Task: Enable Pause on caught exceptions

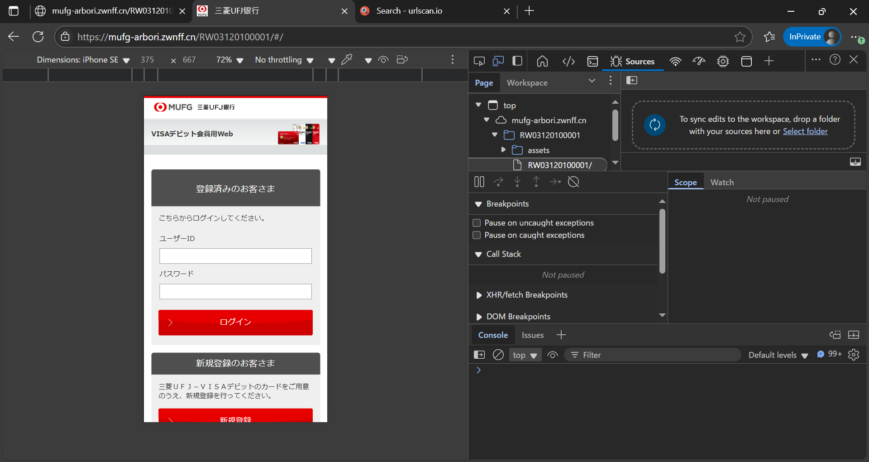Action: pos(477,235)
